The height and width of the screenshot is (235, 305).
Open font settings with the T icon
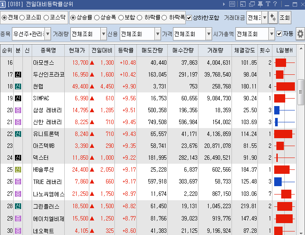[268, 4]
